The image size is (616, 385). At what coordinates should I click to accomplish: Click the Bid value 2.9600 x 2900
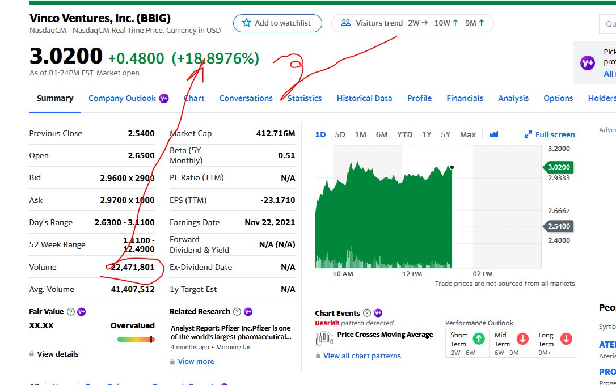127,178
